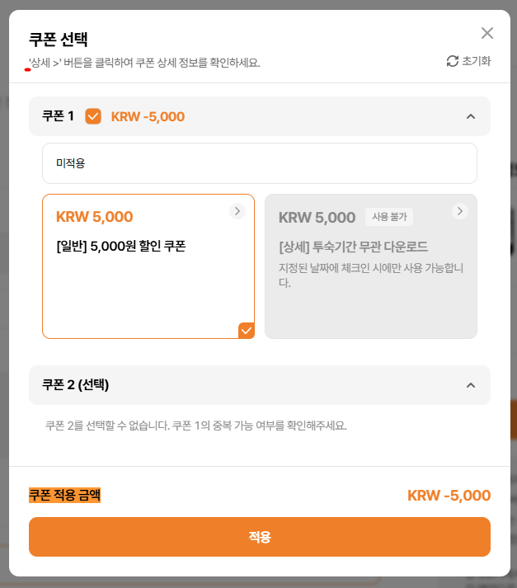Click the 쿠폰 2 (선택) header label

76,385
